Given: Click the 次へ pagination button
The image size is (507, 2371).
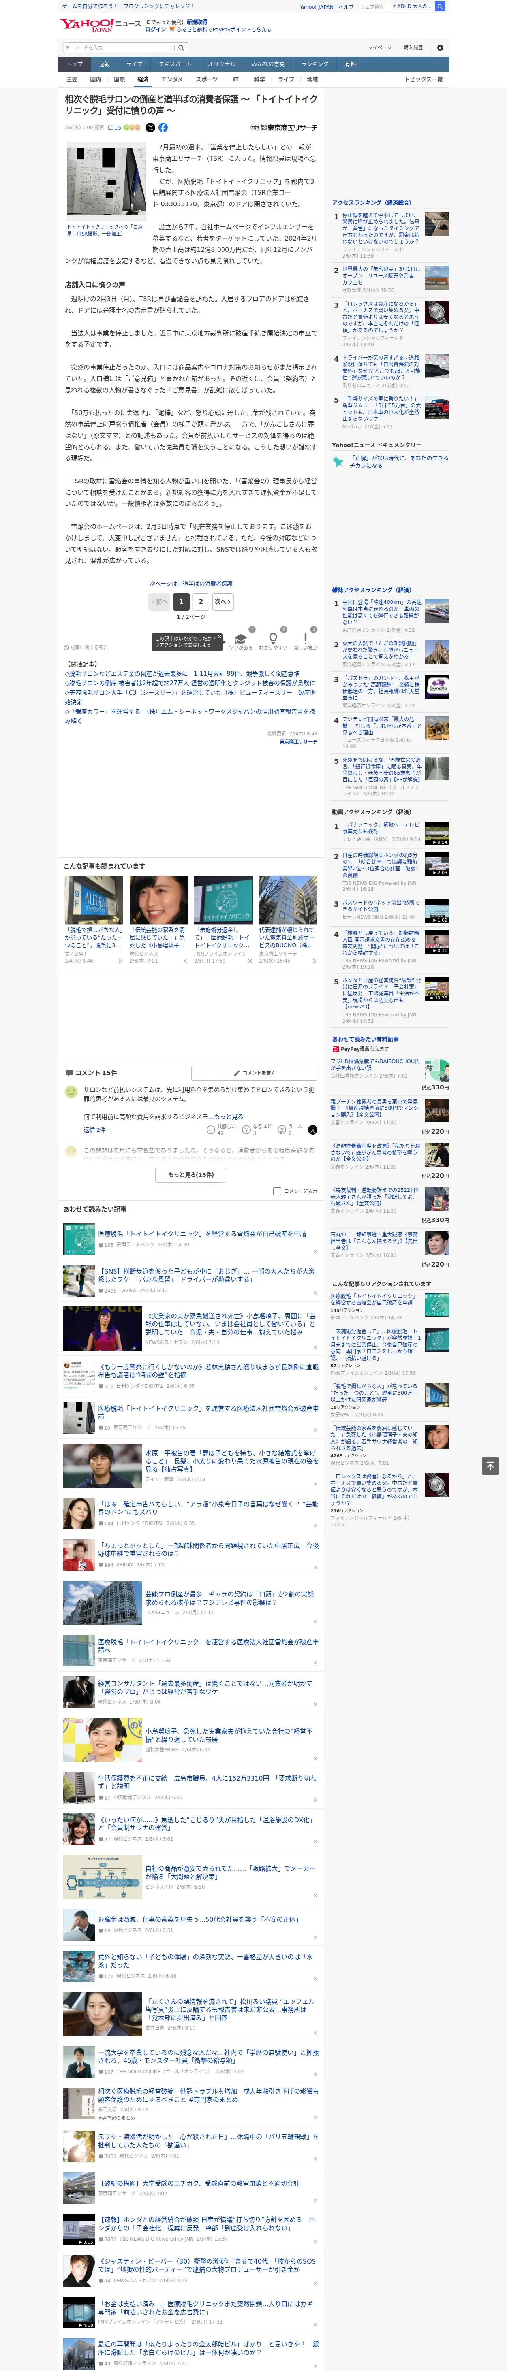Looking at the screenshot, I should (222, 601).
